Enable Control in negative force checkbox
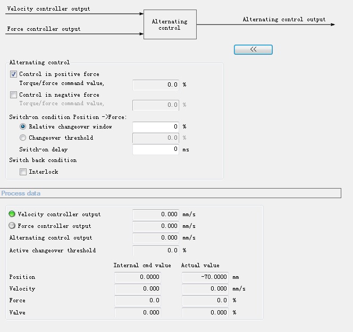353x332 pixels. pos(14,95)
